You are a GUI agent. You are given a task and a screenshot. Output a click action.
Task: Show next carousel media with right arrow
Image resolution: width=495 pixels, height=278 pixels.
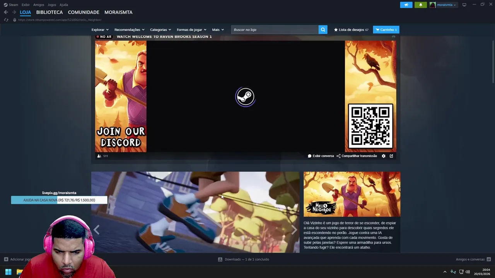pyautogui.click(x=294, y=230)
